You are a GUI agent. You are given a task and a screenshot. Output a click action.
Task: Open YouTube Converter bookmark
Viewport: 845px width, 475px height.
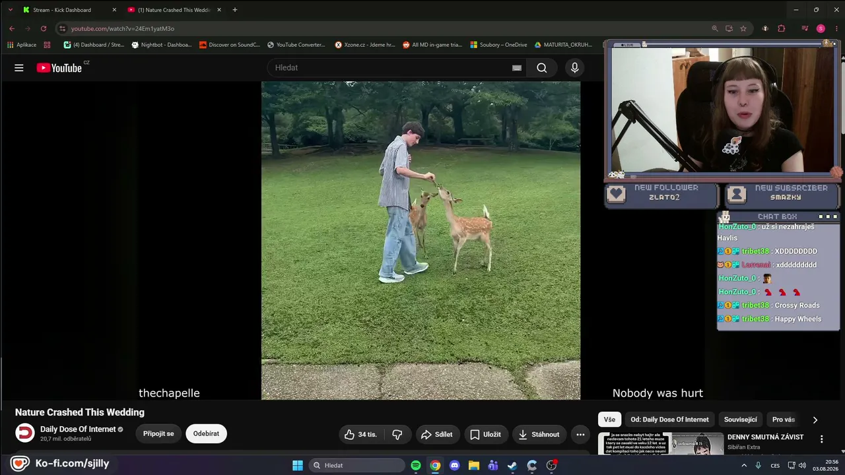pos(296,45)
